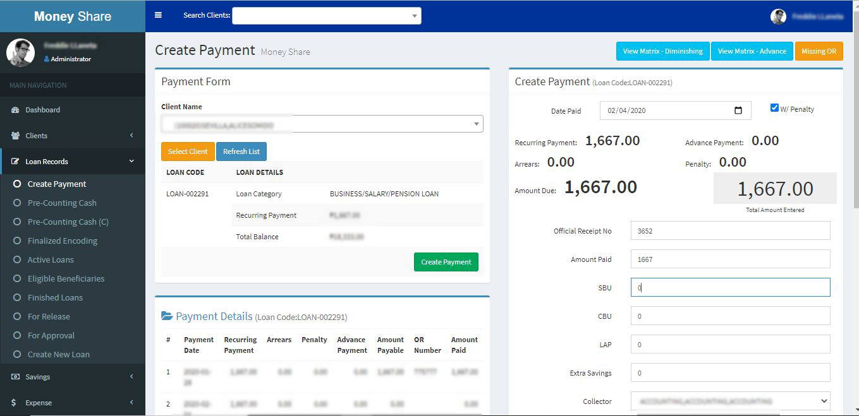Click the Dashboard gauge icon in sidebar
Viewport: 859px width, 416px height.
tap(15, 110)
